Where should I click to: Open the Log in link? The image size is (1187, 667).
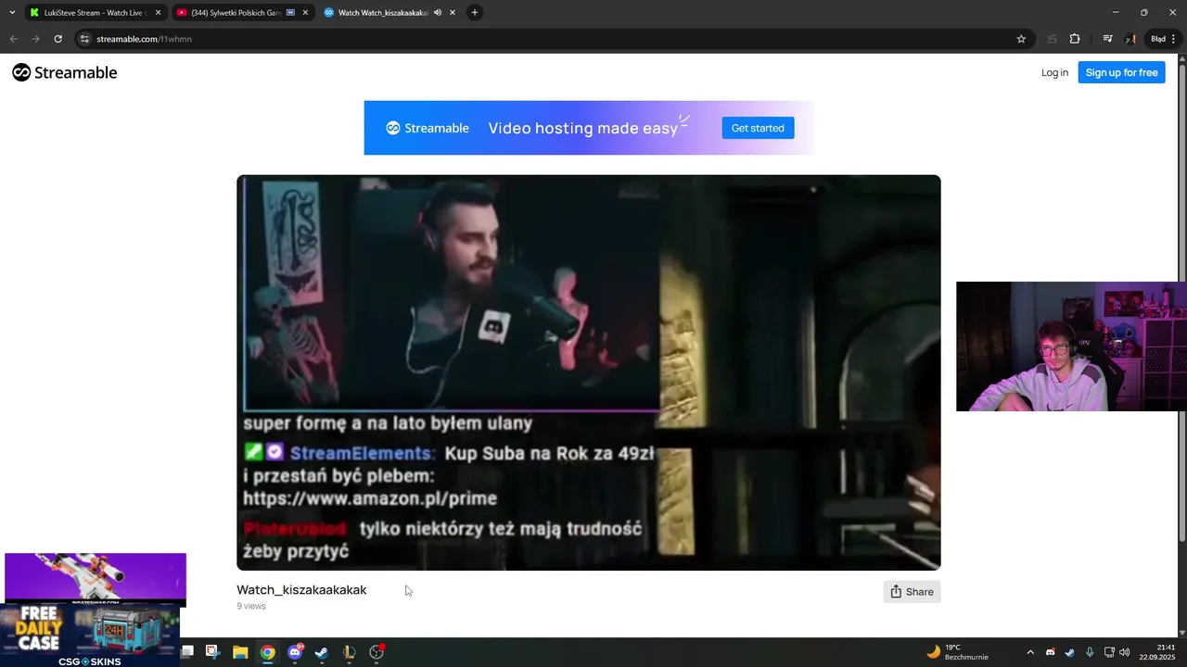point(1054,72)
